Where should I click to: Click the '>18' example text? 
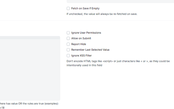tap(2, 108)
